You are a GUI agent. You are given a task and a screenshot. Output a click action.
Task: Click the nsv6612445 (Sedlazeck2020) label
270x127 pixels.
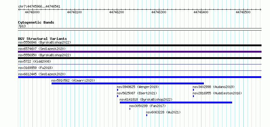coord(42,74)
